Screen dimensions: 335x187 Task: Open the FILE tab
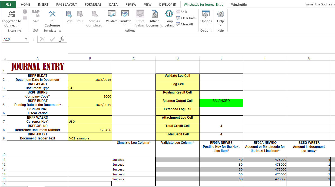(8, 4)
